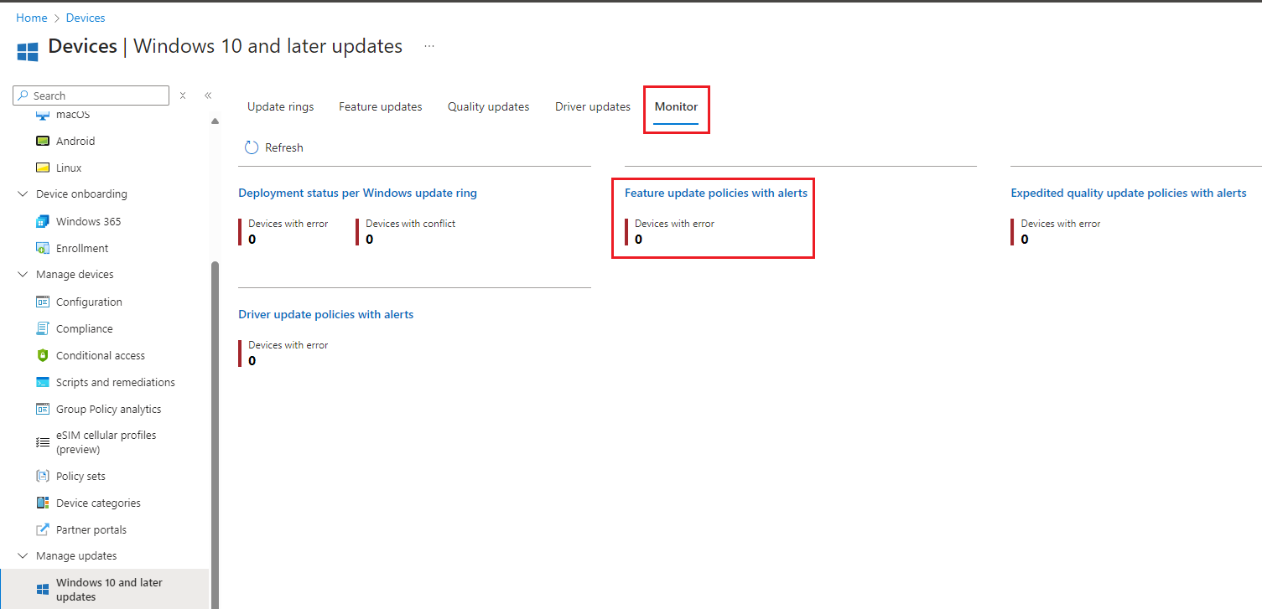
Task: Click the Windows 10 and later updates icon
Action: click(43, 590)
